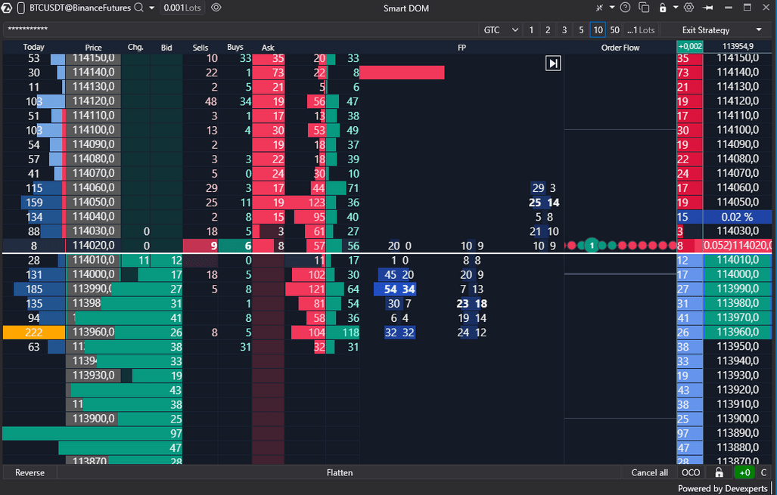
Task: Toggle the OCO order mode
Action: 691,472
